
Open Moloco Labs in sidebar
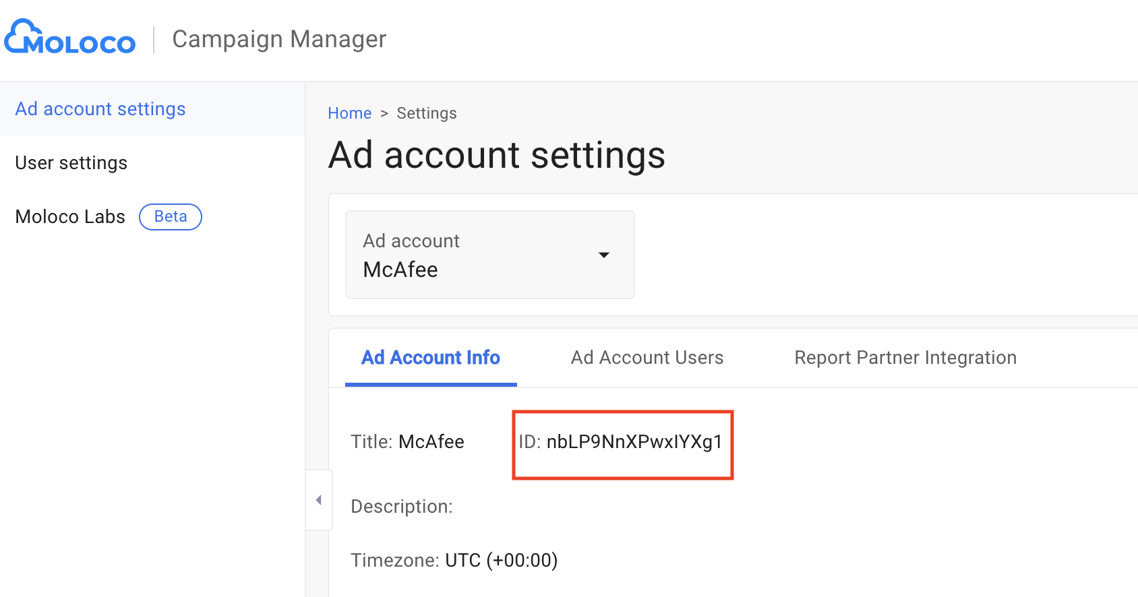tap(70, 217)
